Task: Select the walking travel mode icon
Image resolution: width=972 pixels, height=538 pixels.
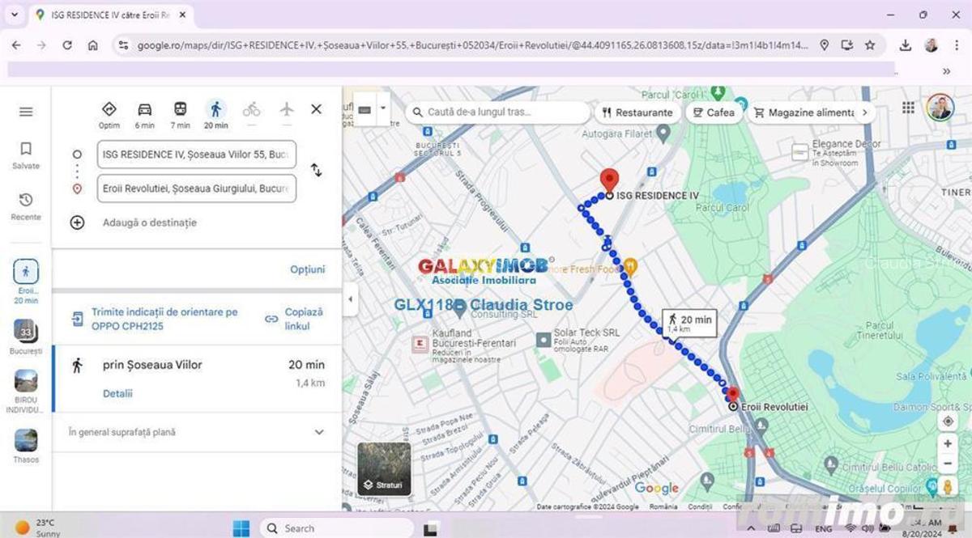Action: [x=215, y=110]
